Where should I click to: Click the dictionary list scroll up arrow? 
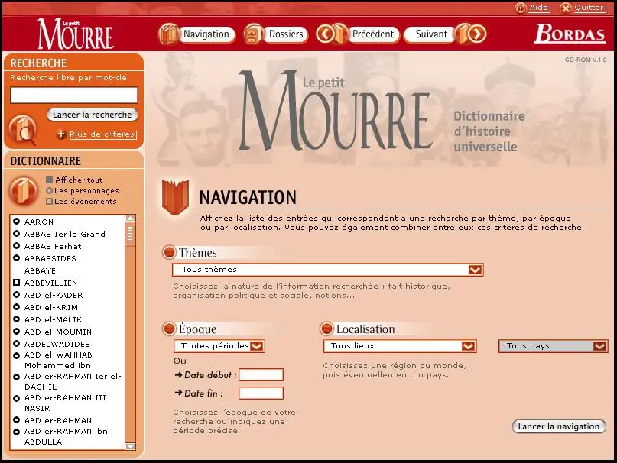pos(130,219)
